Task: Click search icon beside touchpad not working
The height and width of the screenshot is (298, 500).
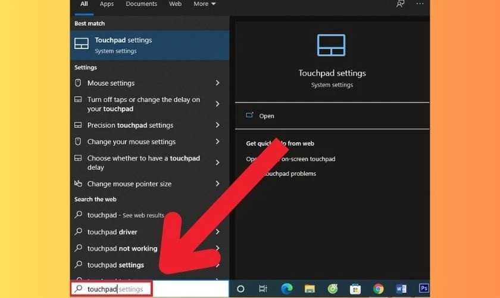Action: pos(79,248)
